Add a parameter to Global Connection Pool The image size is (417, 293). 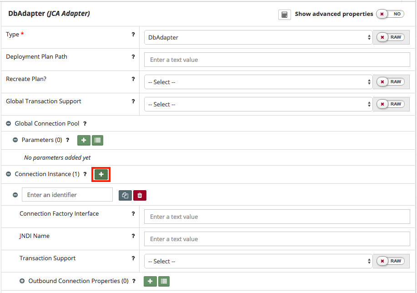coord(84,140)
